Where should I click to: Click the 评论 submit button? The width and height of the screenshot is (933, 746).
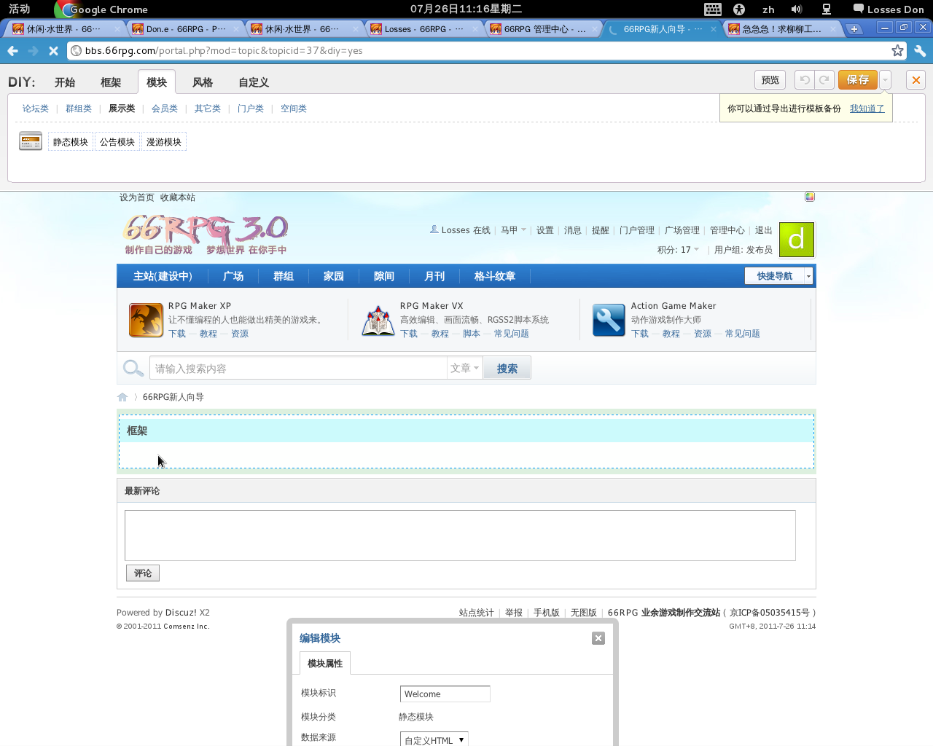(x=143, y=573)
